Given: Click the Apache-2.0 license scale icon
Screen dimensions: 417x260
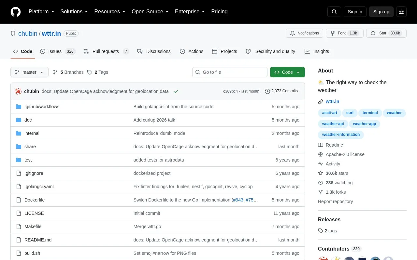Looking at the screenshot, I should point(321,154).
